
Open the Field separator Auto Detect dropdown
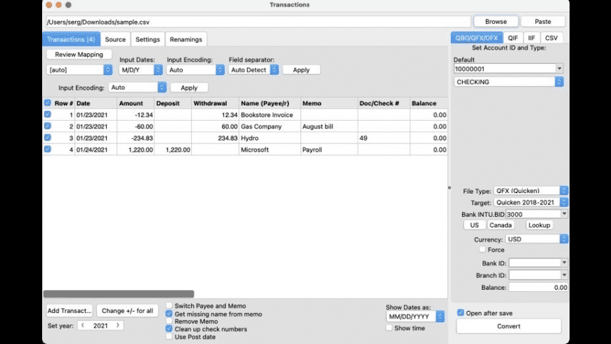coord(254,70)
